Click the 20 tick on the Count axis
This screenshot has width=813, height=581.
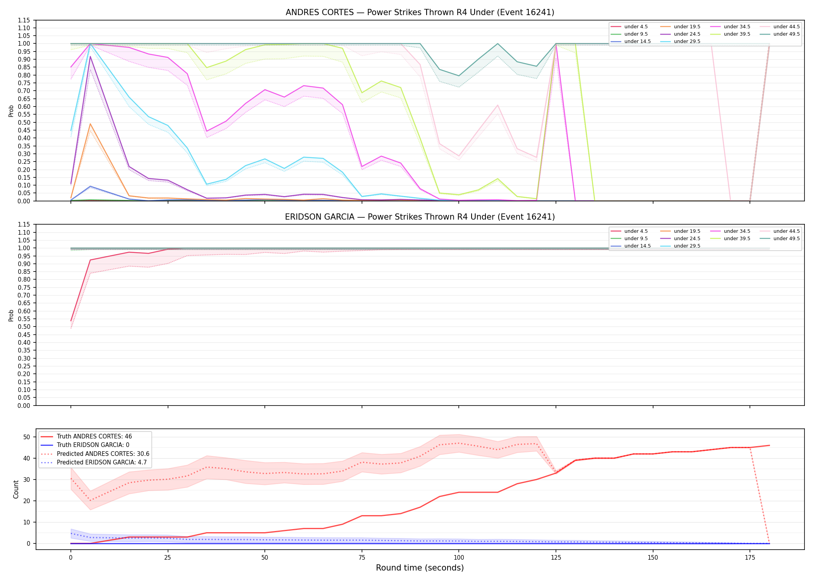point(27,501)
